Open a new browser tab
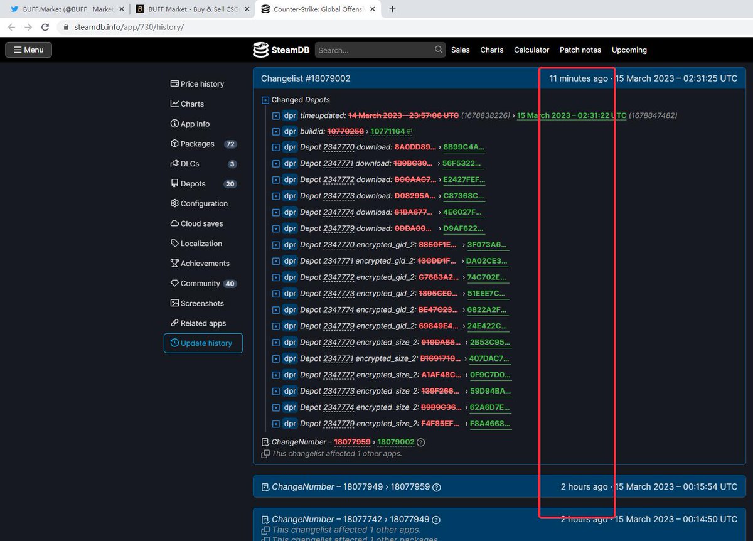Viewport: 753px width, 541px height. 392,9
